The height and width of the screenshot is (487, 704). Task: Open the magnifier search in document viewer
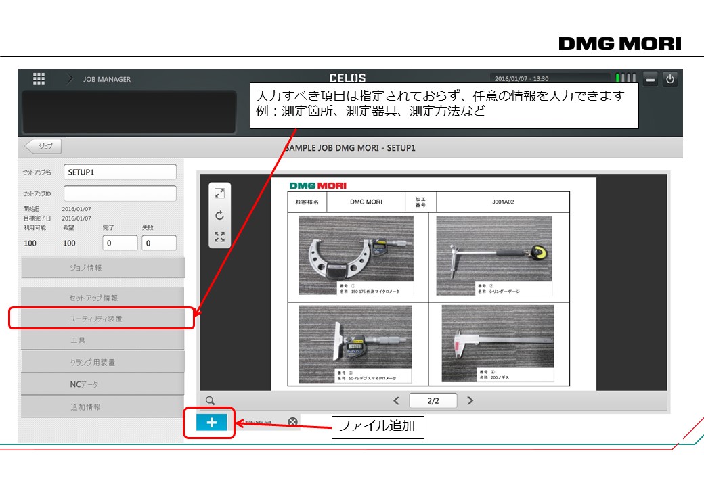[x=210, y=400]
